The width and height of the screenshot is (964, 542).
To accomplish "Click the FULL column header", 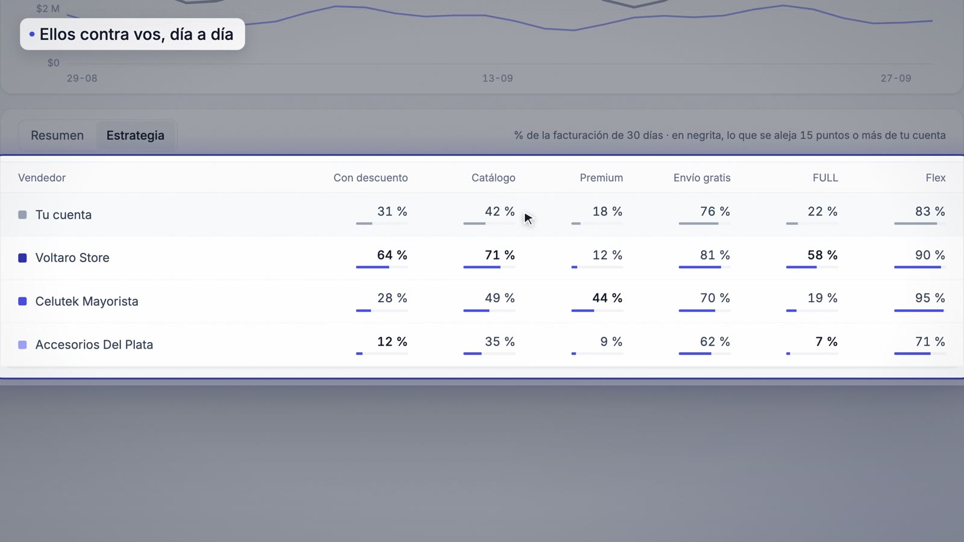I will click(x=825, y=178).
